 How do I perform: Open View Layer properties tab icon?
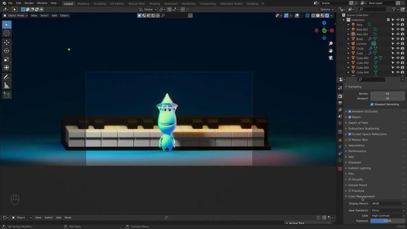point(340,109)
